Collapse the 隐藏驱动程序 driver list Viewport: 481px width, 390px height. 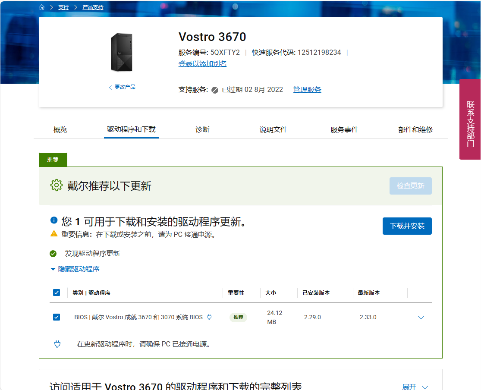pos(75,269)
